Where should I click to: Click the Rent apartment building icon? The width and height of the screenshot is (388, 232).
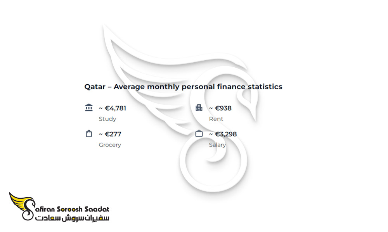[x=199, y=108]
